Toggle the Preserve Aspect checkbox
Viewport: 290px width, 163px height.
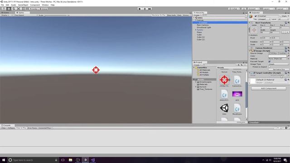coord(269,67)
